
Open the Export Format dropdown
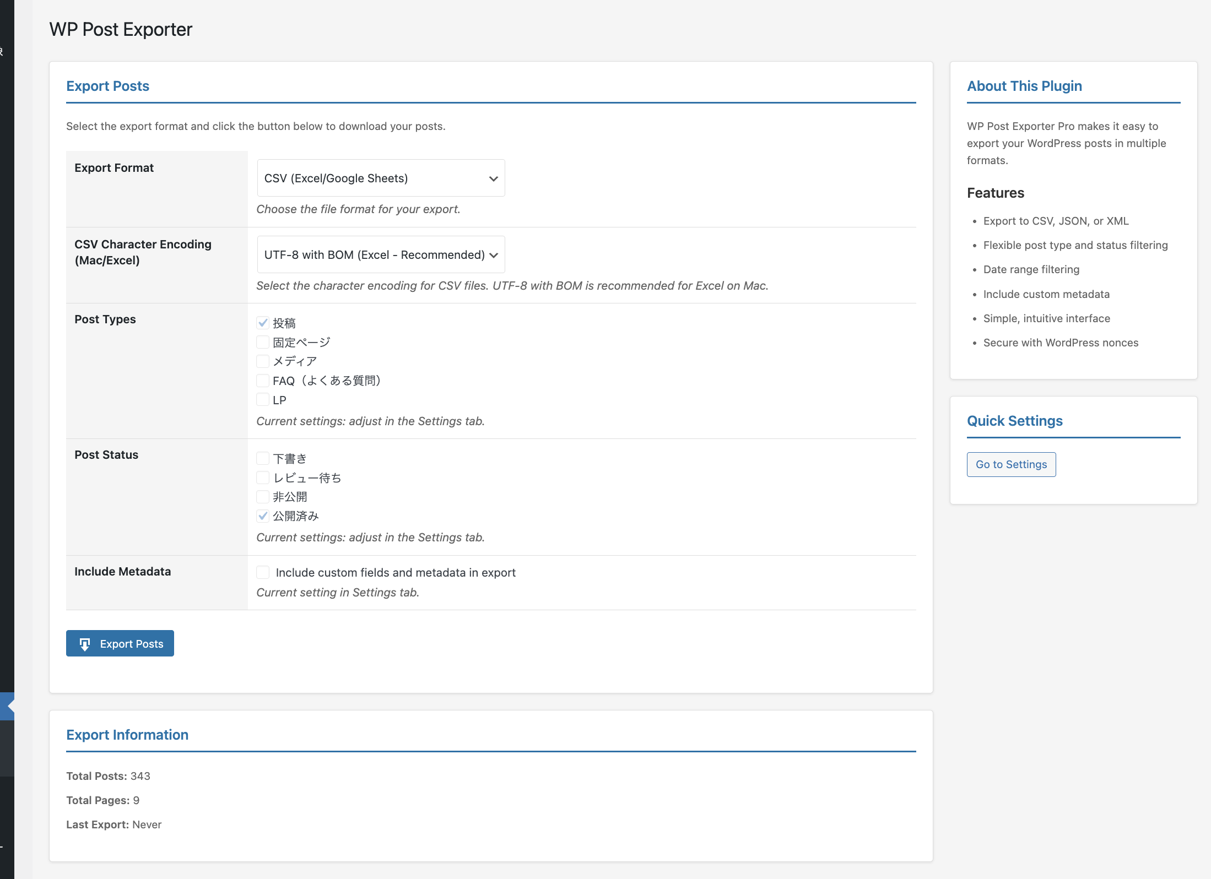pos(380,178)
